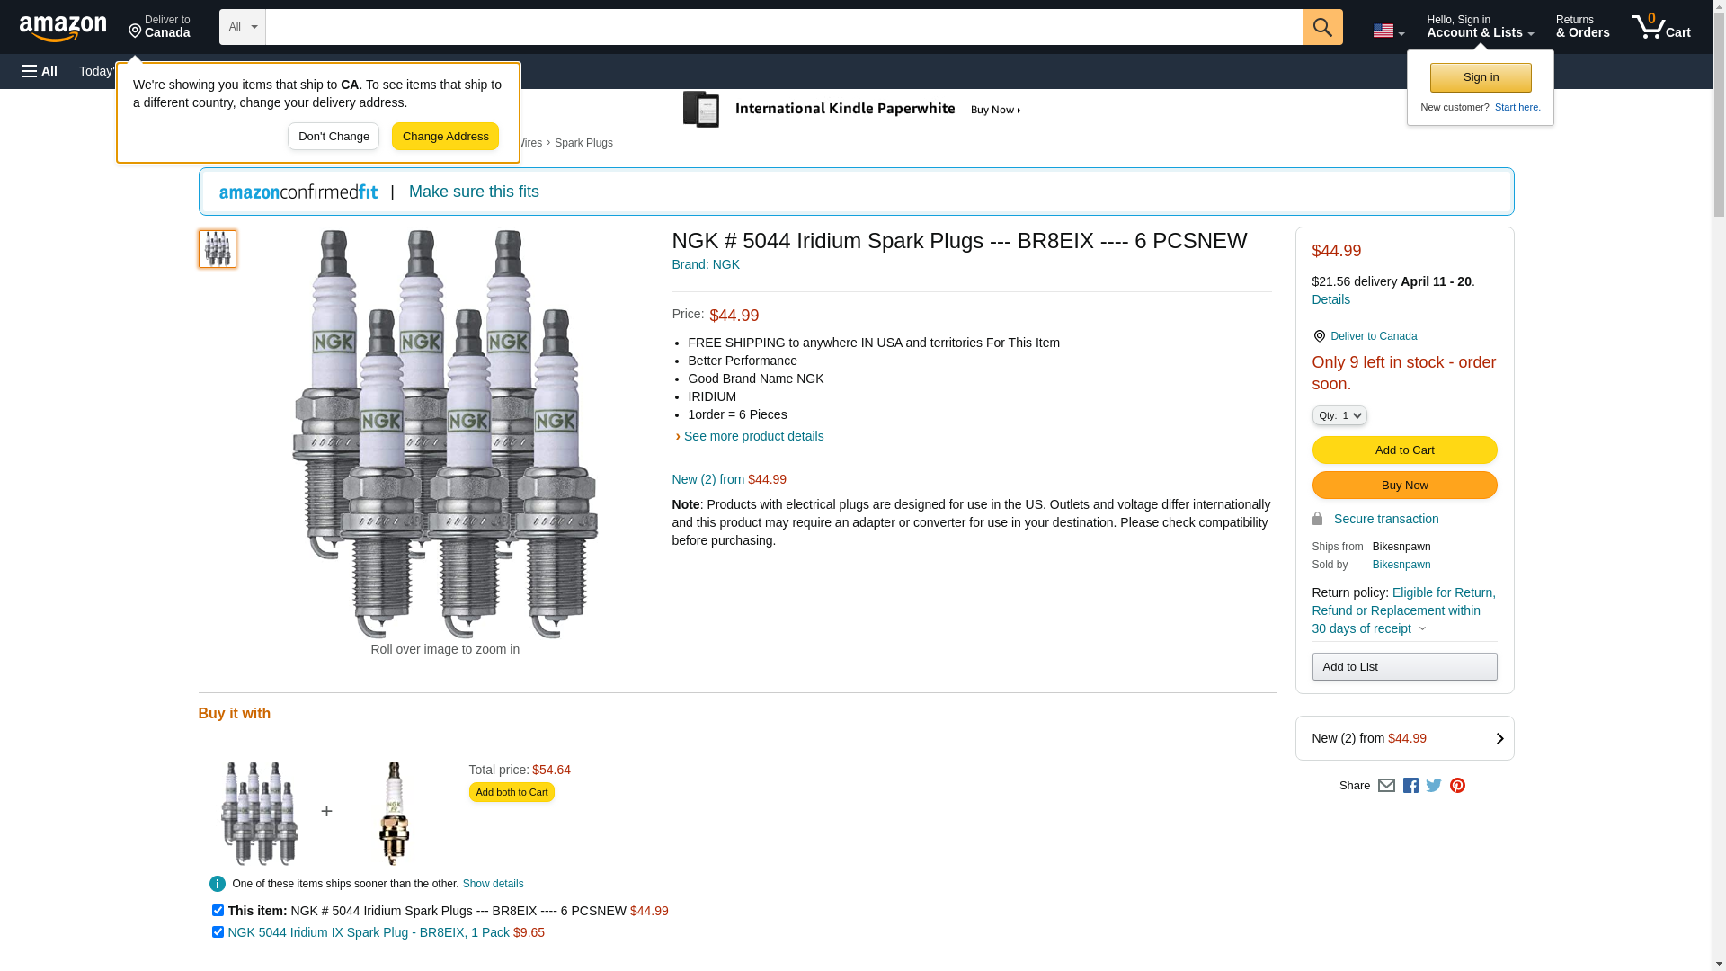Select the spark plugs product thumbnail
The width and height of the screenshot is (1726, 971).
pos(218,249)
